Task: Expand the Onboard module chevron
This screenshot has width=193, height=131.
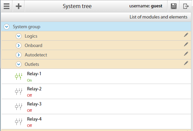Action: click(18, 46)
